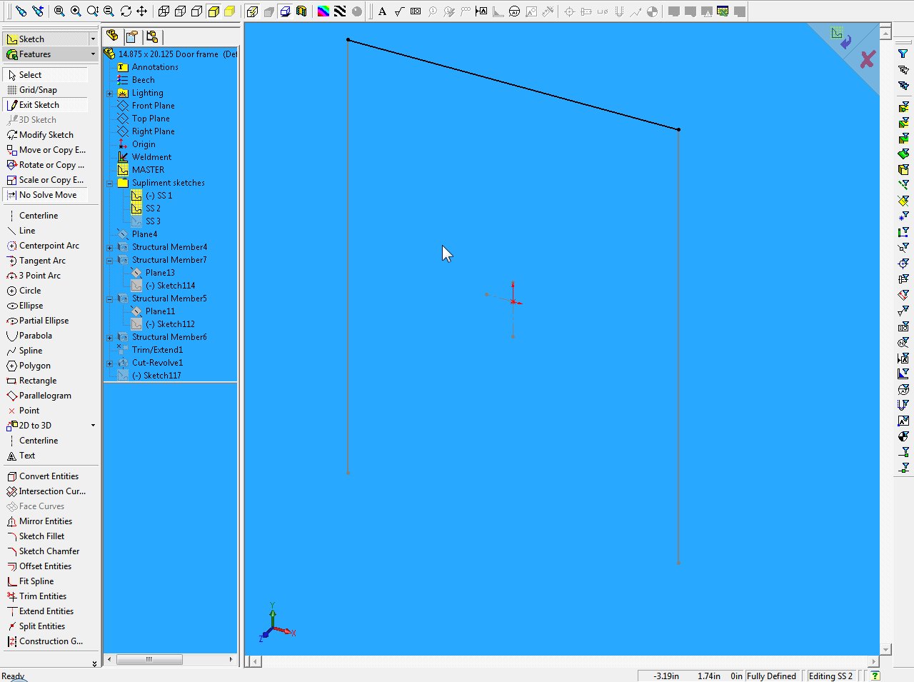Viewport: 914px width, 682px height.
Task: Activate the Trim Entities tool
Action: pos(42,596)
